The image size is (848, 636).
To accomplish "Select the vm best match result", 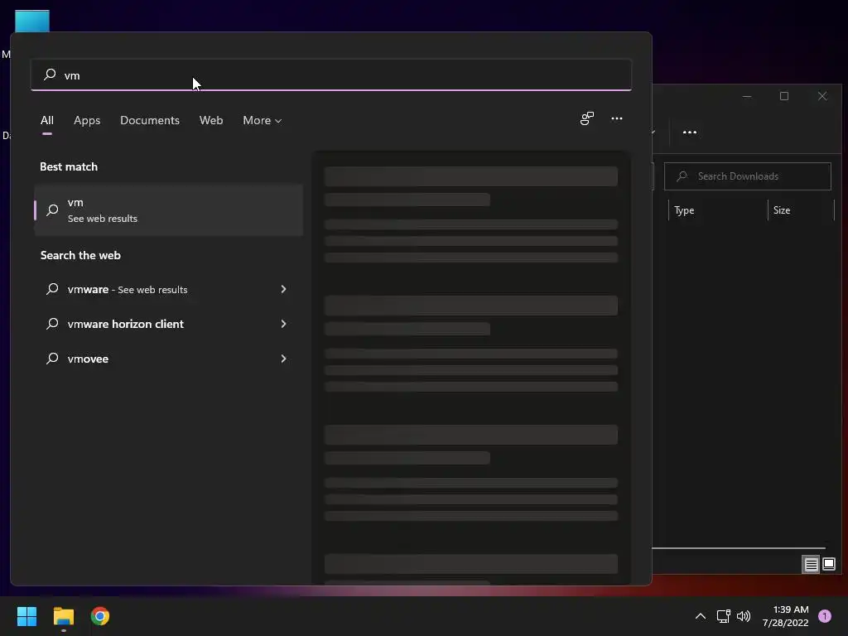I will point(169,210).
